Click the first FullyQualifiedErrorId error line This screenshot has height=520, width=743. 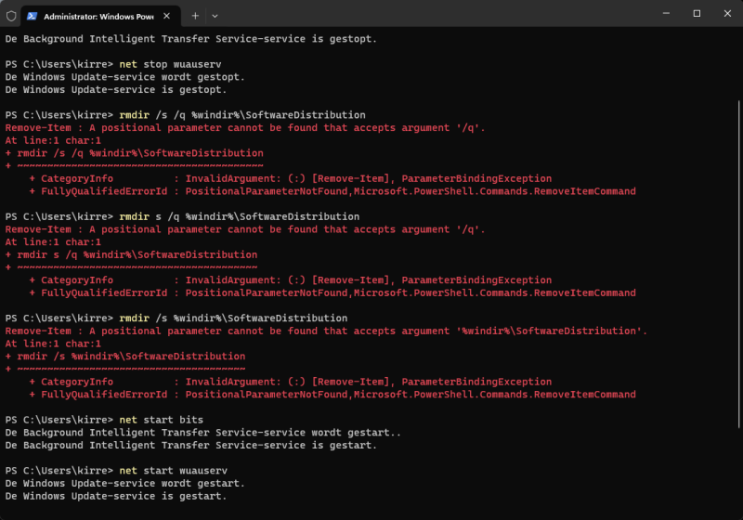pyautogui.click(x=332, y=191)
